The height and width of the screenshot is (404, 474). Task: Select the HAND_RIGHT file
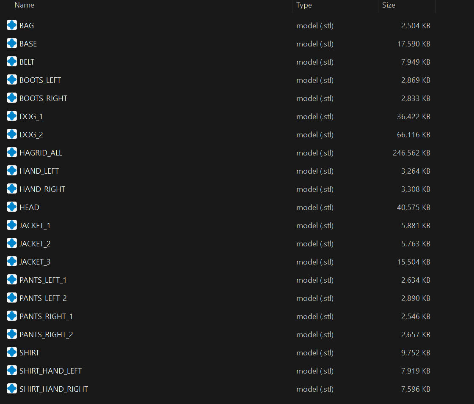[x=42, y=189]
